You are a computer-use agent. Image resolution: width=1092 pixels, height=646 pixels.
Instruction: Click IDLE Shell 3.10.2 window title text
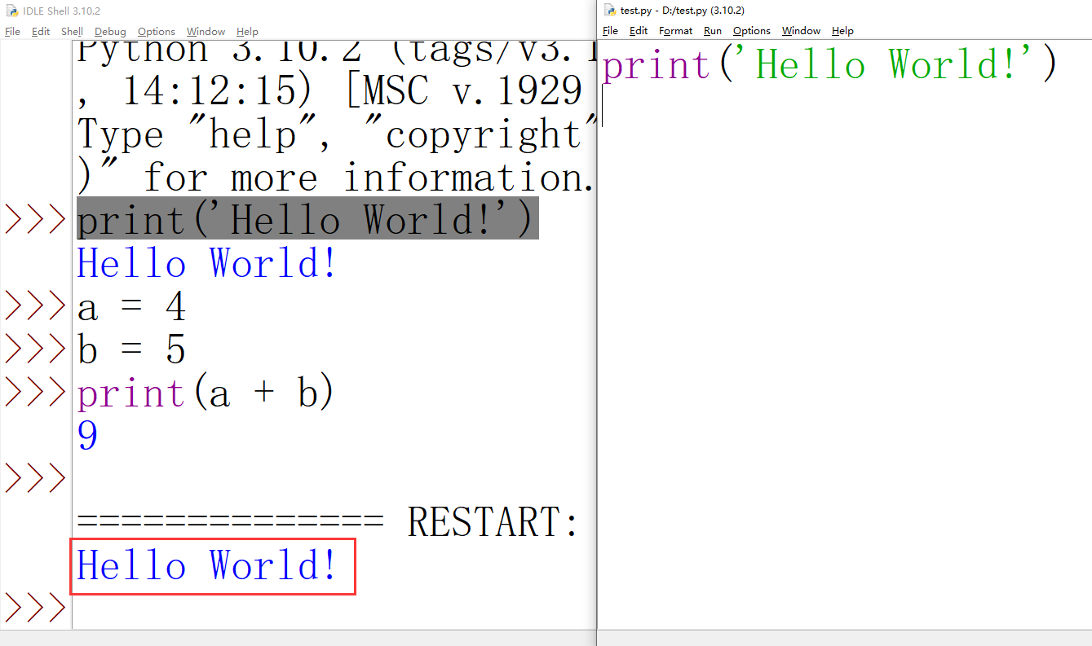62,11
